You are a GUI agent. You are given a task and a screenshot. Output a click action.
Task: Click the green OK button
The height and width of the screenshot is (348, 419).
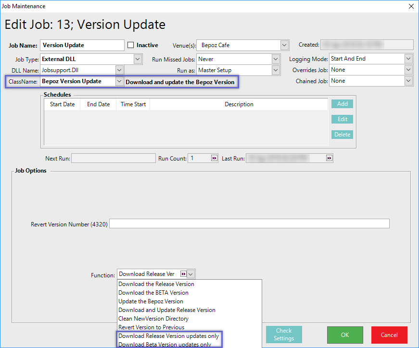pyautogui.click(x=345, y=335)
